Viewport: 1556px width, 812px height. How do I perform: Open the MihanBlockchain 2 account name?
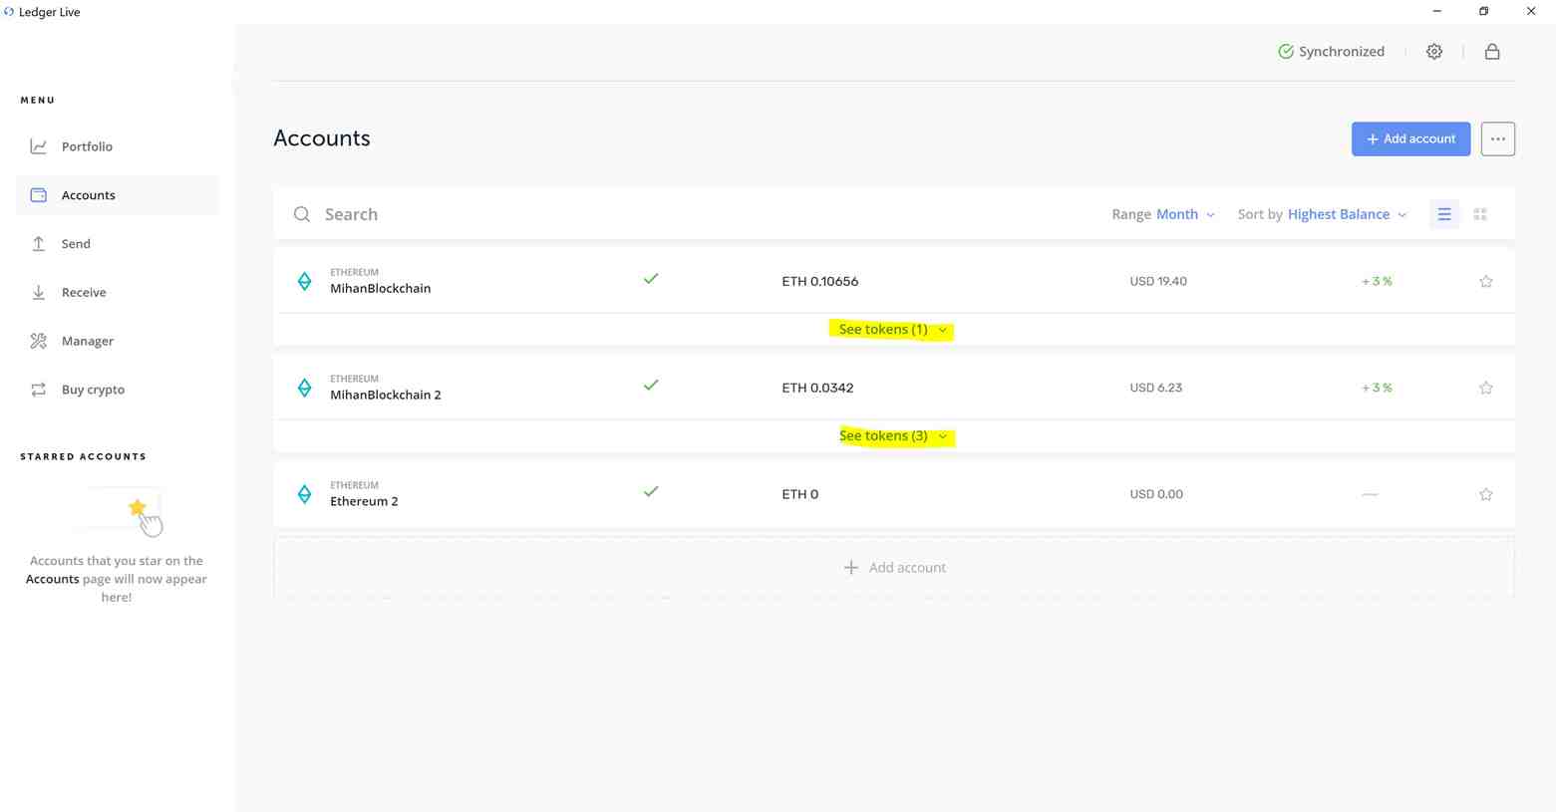pos(386,396)
